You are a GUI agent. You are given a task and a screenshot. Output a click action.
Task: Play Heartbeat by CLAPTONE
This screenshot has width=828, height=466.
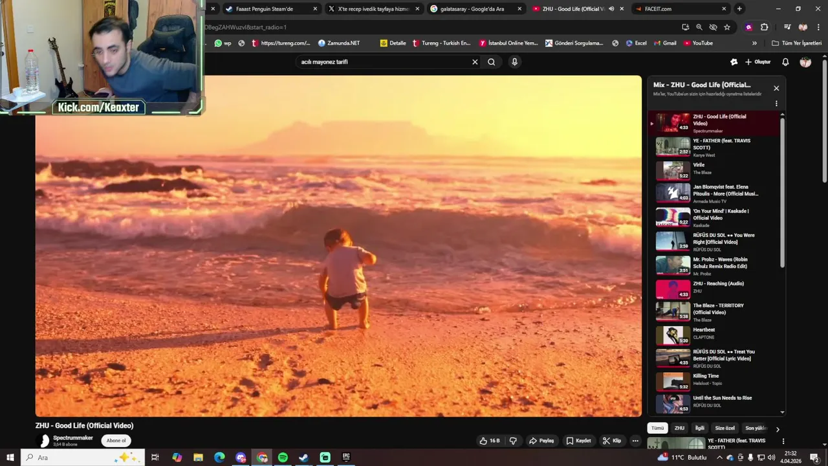[715, 335]
